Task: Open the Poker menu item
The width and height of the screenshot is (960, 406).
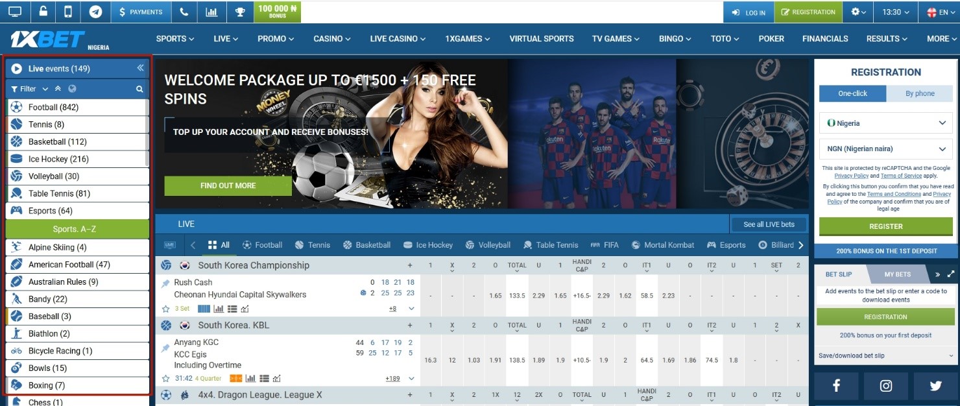Action: pos(771,38)
